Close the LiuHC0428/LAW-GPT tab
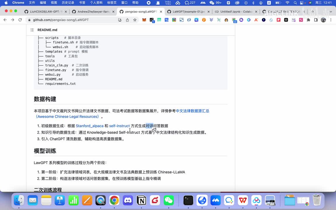Viewport: 336px width, 210px height. (66, 12)
